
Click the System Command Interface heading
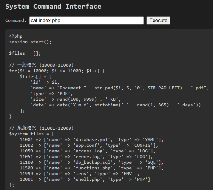53,7
